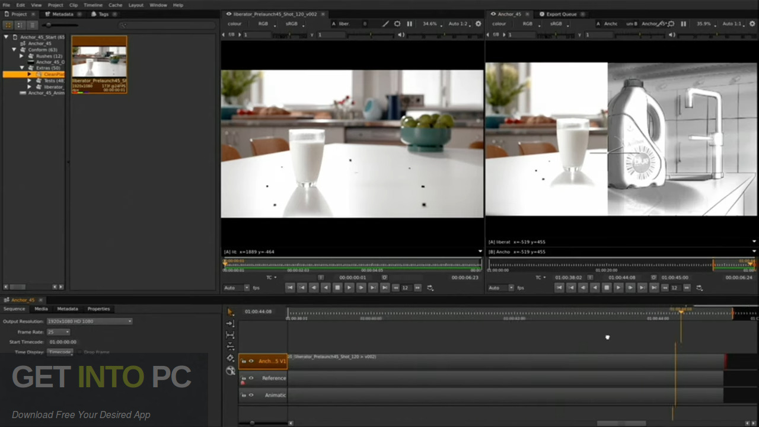Viewport: 759px width, 427px height.
Task: Select the sixth timeline editing tool icon
Action: click(231, 370)
